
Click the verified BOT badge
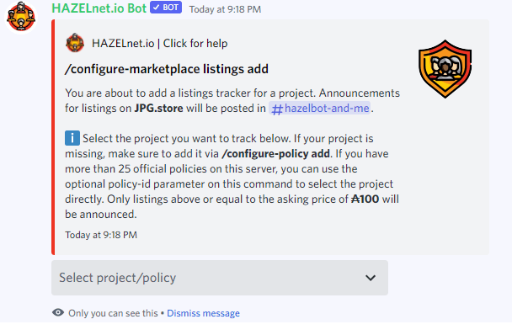(x=166, y=8)
